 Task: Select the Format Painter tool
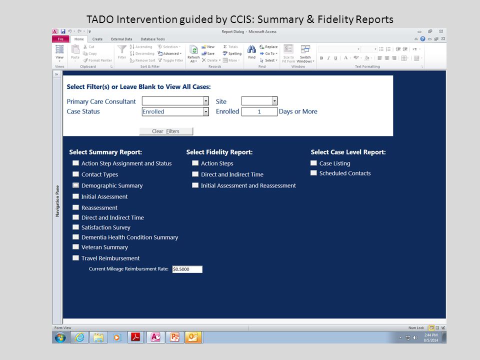pos(97,60)
